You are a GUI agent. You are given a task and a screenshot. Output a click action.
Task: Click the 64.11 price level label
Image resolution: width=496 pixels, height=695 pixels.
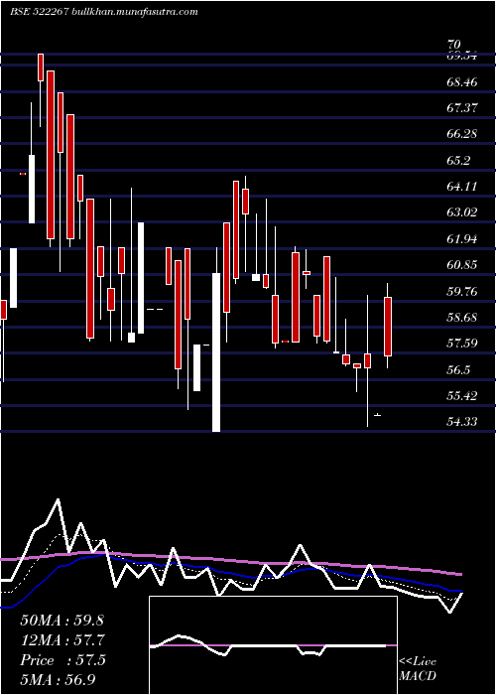coord(462,187)
